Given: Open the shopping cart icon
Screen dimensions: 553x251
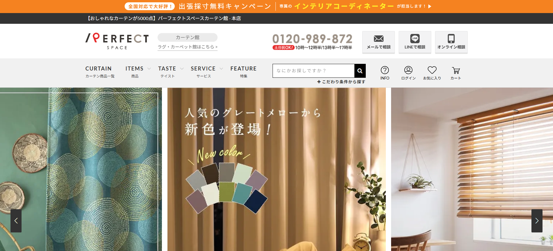Looking at the screenshot, I should [x=456, y=71].
